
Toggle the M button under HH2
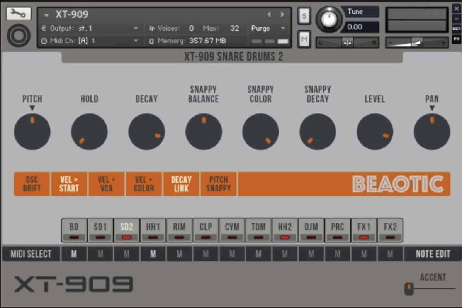(285, 254)
